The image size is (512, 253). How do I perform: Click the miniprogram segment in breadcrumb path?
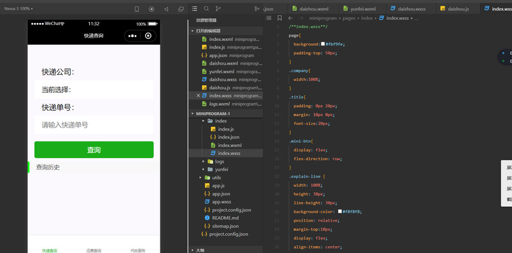[x=323, y=19]
